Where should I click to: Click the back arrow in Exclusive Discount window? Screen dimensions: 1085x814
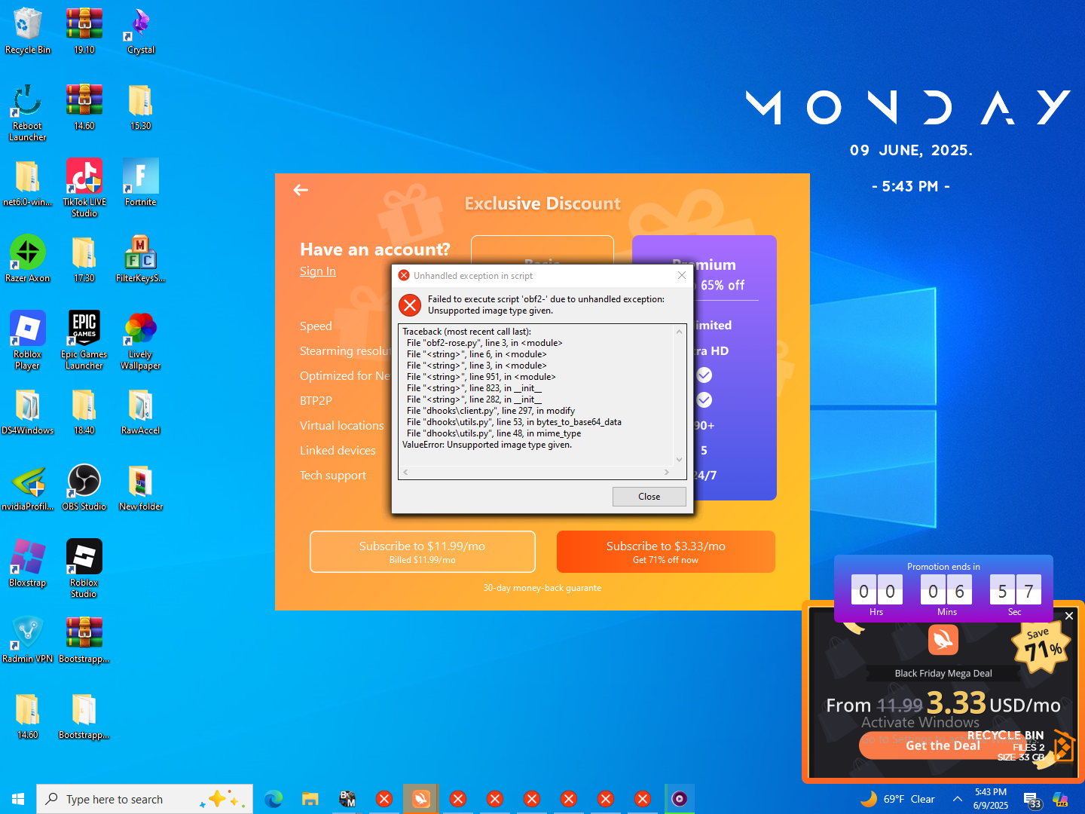click(x=301, y=190)
